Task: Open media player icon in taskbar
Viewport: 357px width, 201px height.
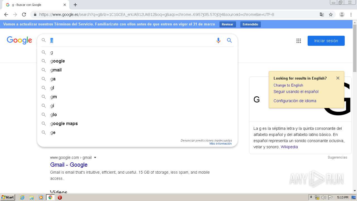Action: click(41, 197)
